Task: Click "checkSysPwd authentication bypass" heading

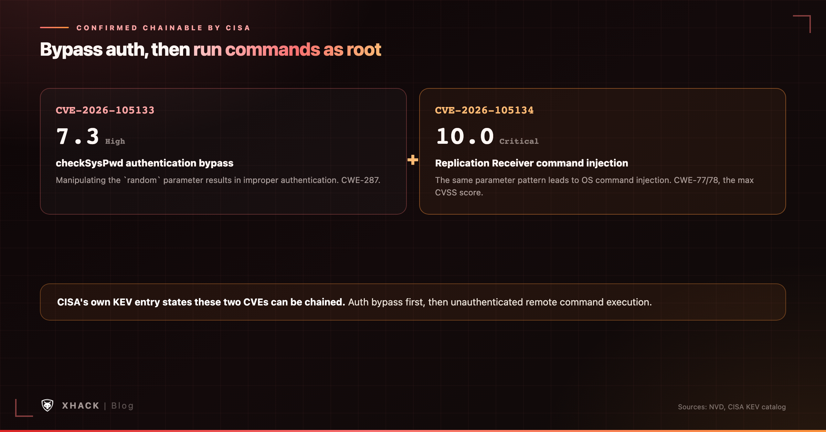Action: [x=145, y=163]
